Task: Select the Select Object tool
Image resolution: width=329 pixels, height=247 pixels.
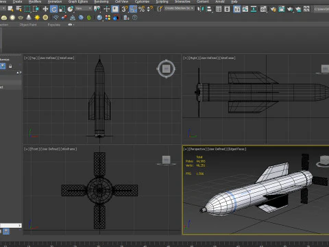Action: tap(10, 9)
